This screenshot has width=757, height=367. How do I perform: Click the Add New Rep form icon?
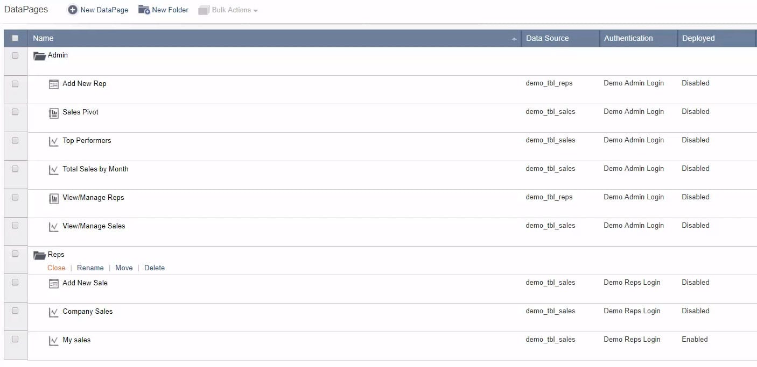pyautogui.click(x=53, y=84)
